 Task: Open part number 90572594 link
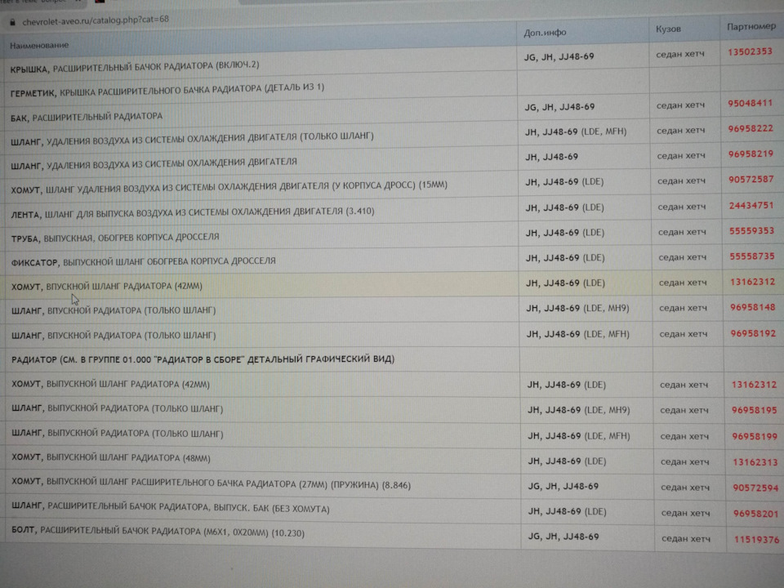point(755,488)
